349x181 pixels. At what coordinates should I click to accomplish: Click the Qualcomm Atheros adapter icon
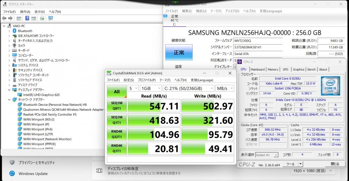point(20,110)
